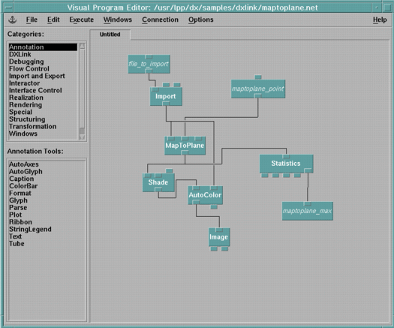Select the Special category

(x=43, y=112)
